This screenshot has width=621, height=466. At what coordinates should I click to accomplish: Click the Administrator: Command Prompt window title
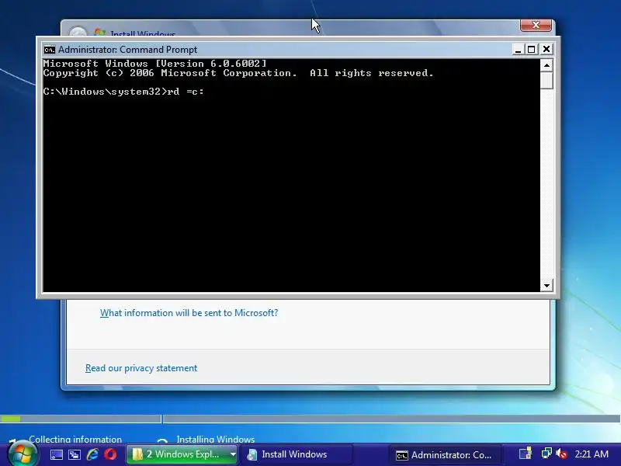tap(127, 50)
